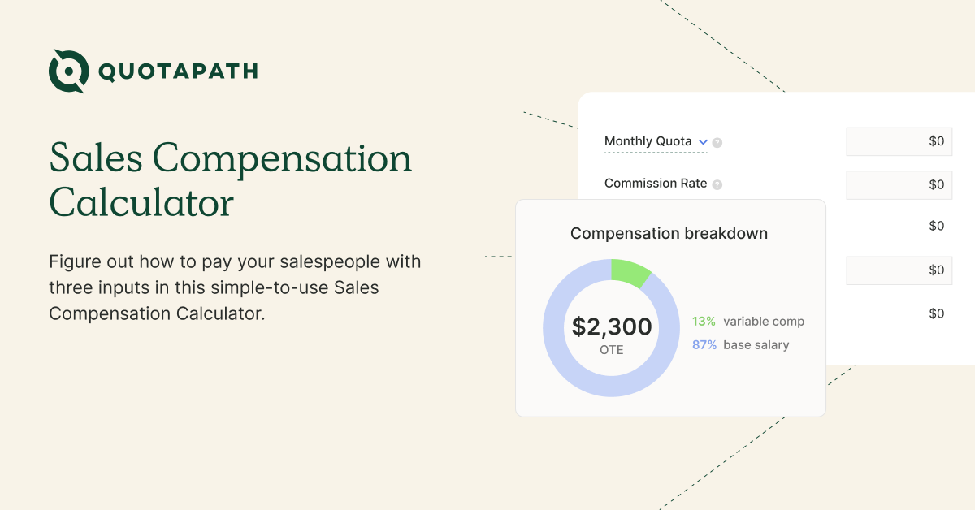Click the QuotaPath logo icon
Image resolution: width=975 pixels, height=510 pixels.
point(68,71)
